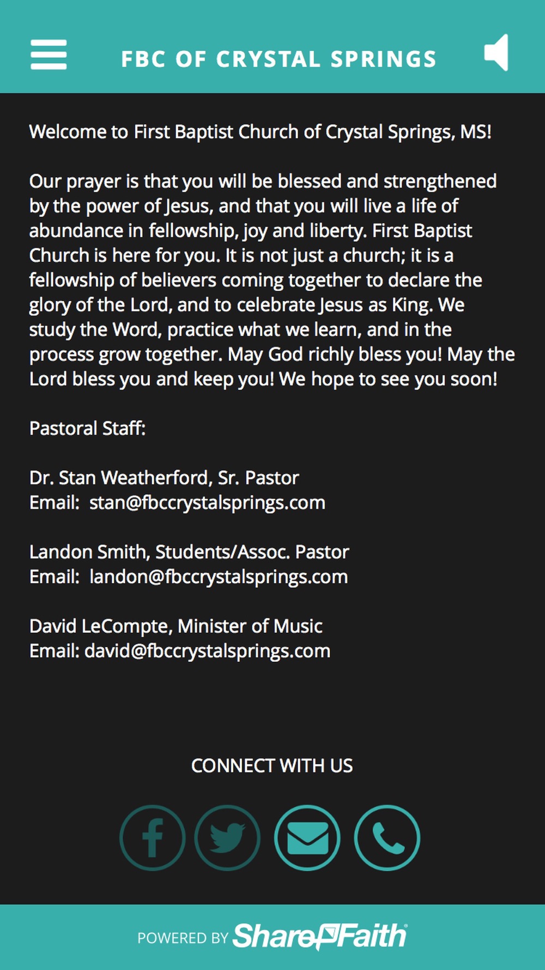Click the Pastoral Staff heading

pos(88,428)
